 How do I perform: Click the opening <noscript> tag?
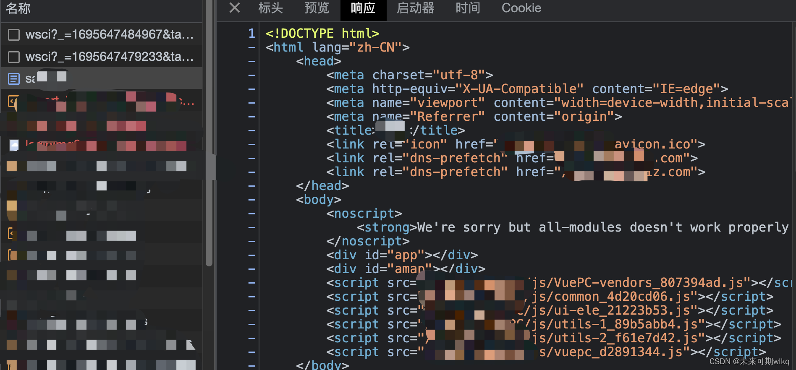click(x=364, y=213)
